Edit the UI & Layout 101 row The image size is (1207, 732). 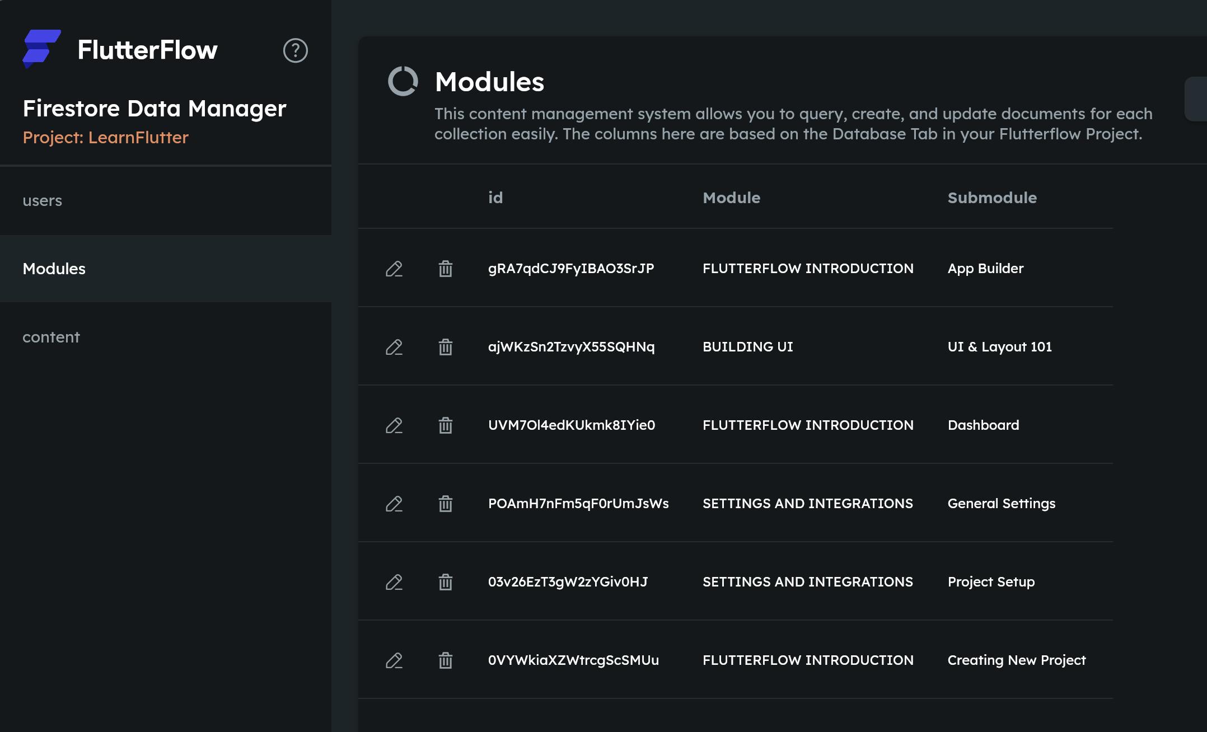tap(394, 347)
